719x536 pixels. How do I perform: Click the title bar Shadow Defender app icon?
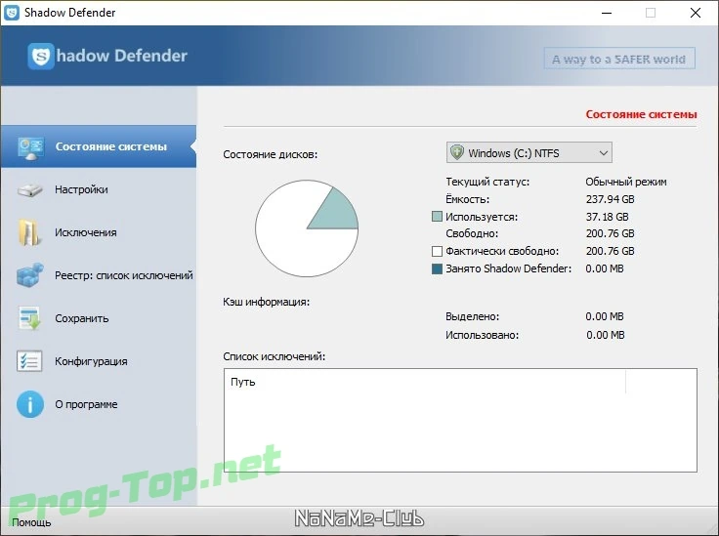point(12,13)
